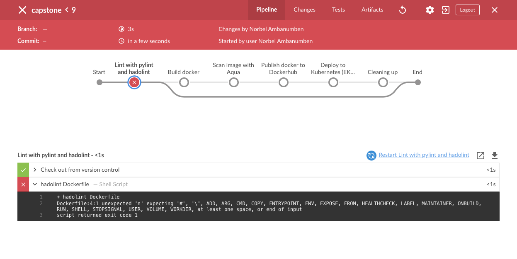Click Restart Lint with pylint and hadolint link

[x=424, y=155]
